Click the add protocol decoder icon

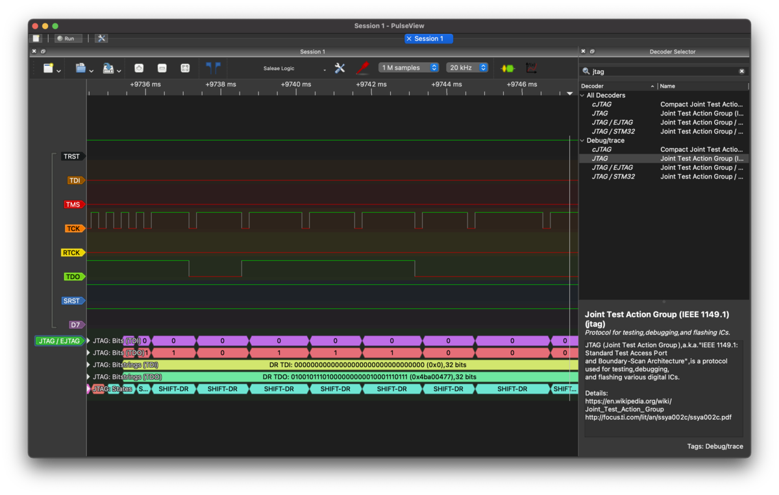[x=508, y=68]
